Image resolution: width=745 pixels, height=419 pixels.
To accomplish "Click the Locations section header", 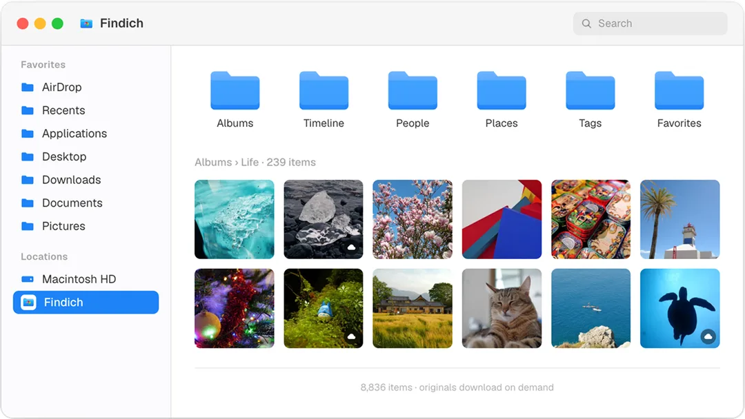I will point(43,257).
